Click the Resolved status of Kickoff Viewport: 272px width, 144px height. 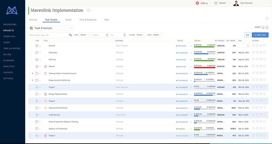pyautogui.click(x=182, y=46)
